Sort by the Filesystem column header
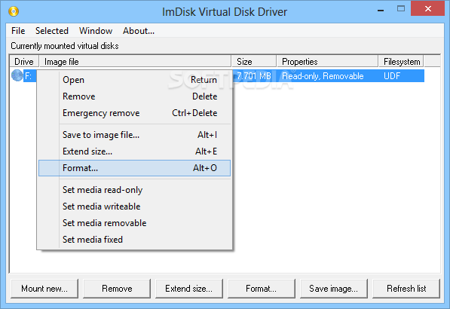 (x=402, y=62)
